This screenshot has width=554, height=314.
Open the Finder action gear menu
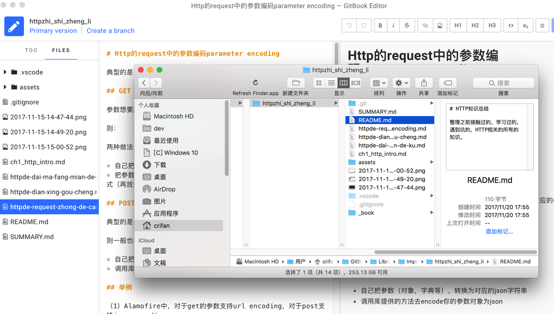[402, 83]
